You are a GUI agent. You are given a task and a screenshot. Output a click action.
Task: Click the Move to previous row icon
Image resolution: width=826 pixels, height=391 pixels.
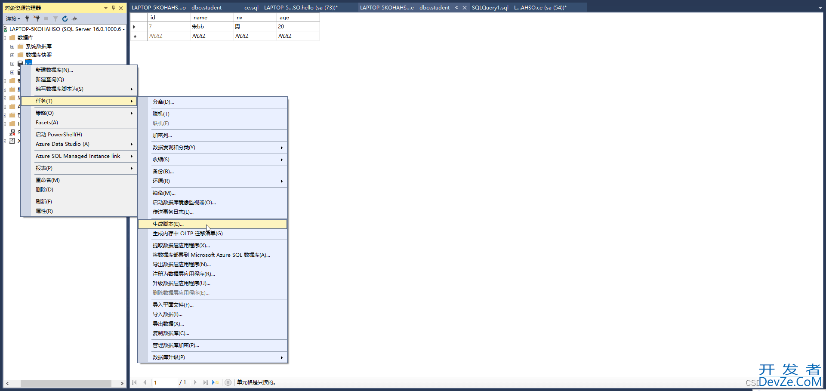click(x=145, y=382)
